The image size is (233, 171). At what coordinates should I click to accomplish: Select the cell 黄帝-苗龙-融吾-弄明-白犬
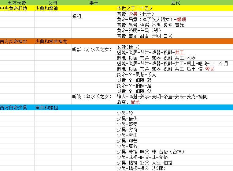tap(175, 36)
